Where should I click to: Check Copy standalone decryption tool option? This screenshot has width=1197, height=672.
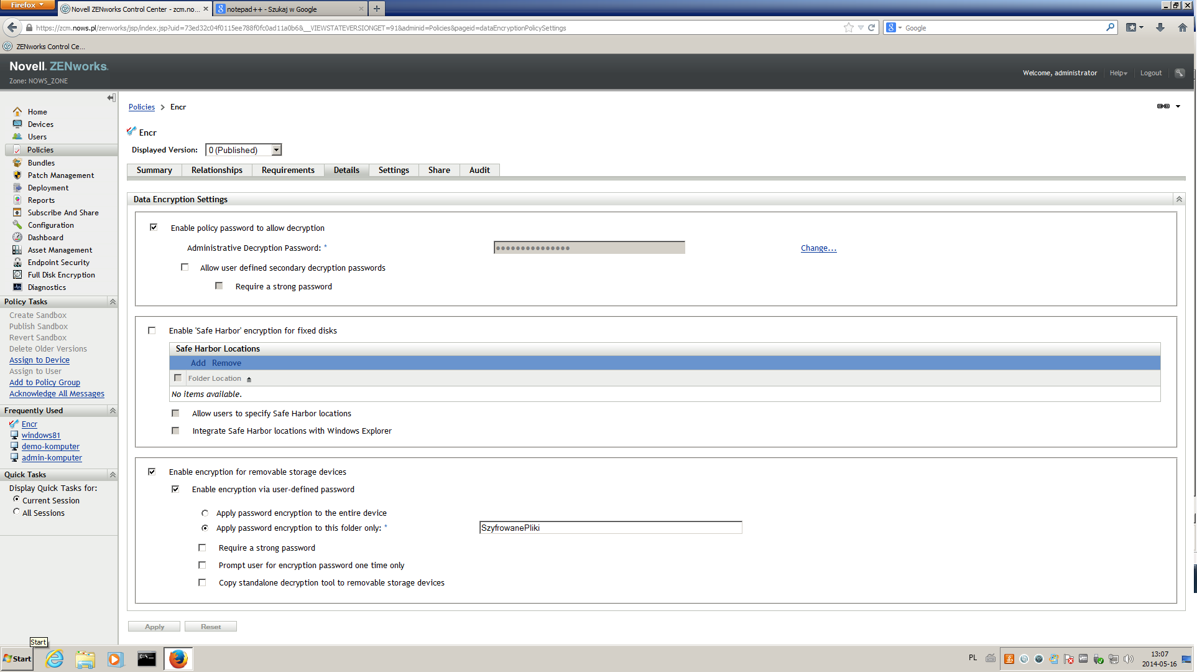coord(202,582)
